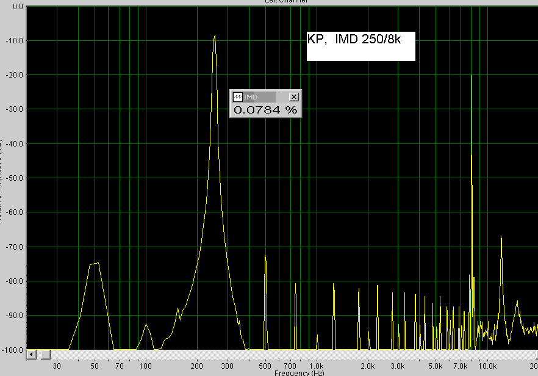Screen dimensions: 538x376
Task: Click the 5.0k frequency axis label
Action: click(x=435, y=366)
